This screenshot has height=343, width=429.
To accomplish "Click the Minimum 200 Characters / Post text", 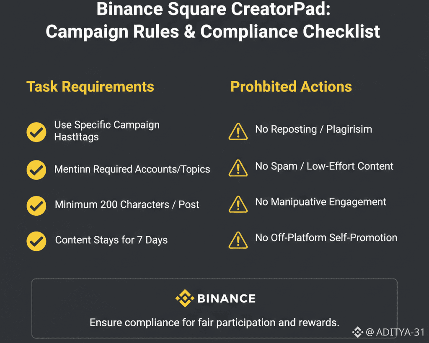I will click(127, 205).
